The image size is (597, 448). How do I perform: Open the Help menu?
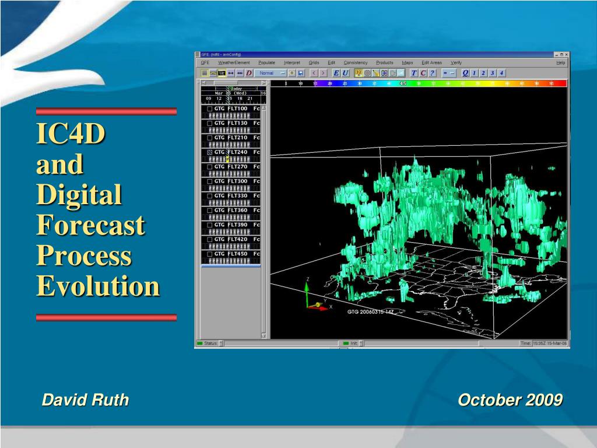(560, 62)
